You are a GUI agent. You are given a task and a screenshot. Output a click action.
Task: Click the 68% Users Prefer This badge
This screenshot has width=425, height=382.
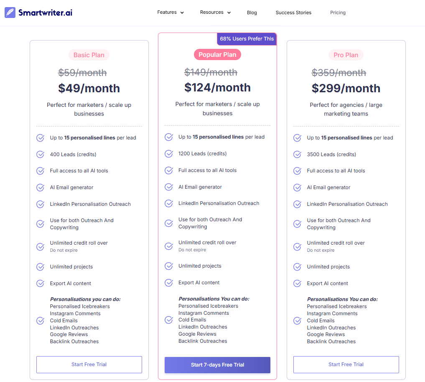pos(247,39)
